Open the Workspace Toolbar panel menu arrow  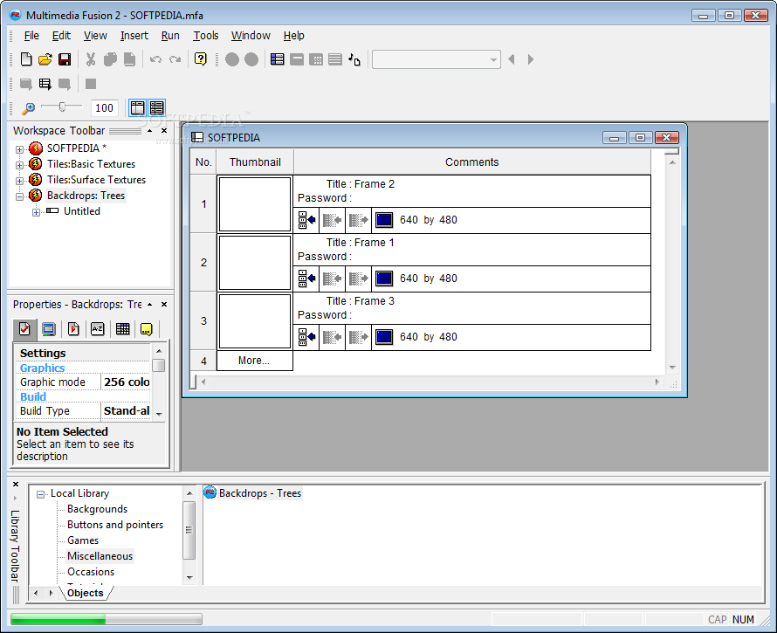(x=149, y=131)
